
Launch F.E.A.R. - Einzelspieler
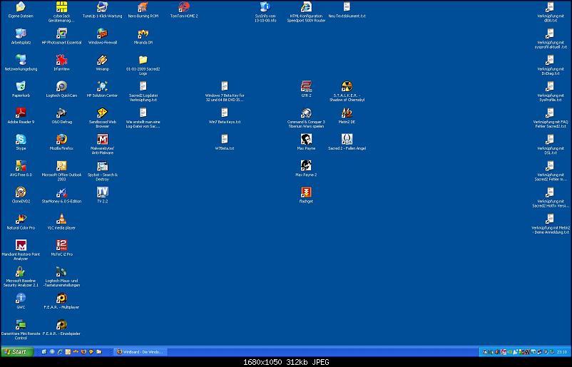coord(61,325)
